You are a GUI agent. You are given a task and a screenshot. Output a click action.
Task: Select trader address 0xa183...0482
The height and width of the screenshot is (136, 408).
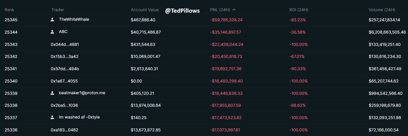click(65, 130)
